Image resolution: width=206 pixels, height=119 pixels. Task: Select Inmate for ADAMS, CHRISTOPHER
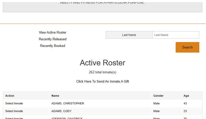pyautogui.click(x=14, y=103)
